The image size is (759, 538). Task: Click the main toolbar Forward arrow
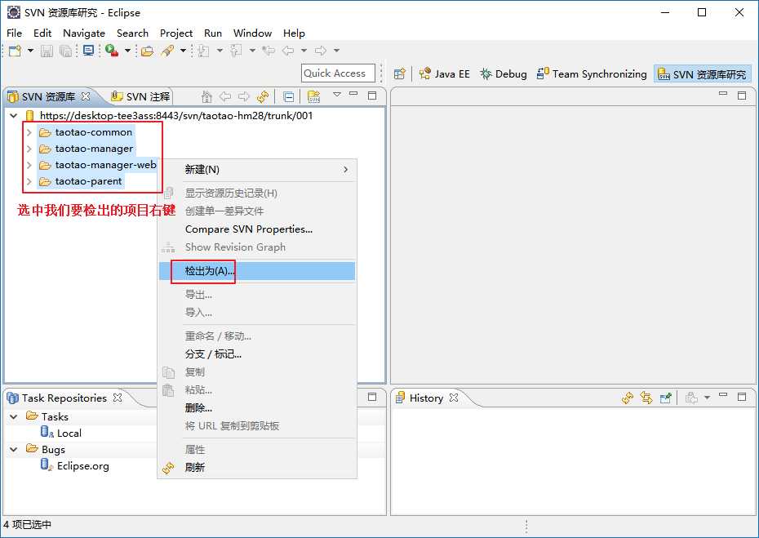click(x=321, y=51)
